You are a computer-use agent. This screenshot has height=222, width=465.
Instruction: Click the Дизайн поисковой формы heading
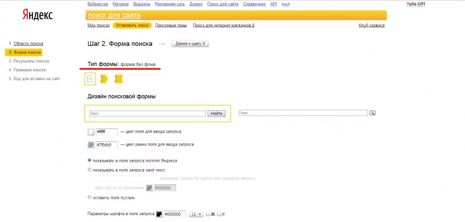pos(121,96)
